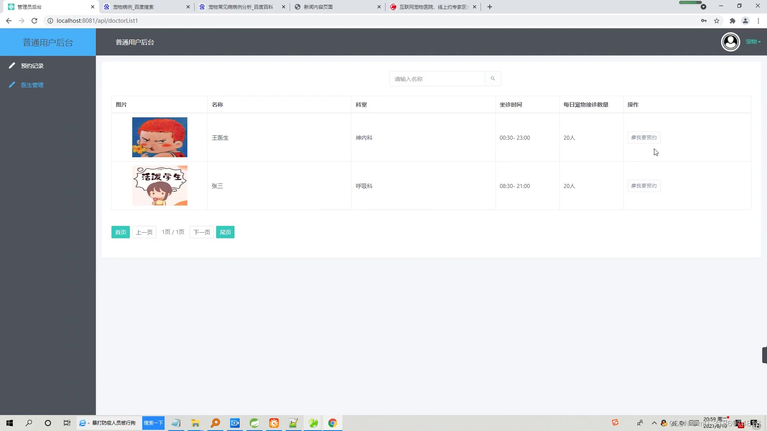Expand hidden icons with the tray chevron

click(x=654, y=423)
